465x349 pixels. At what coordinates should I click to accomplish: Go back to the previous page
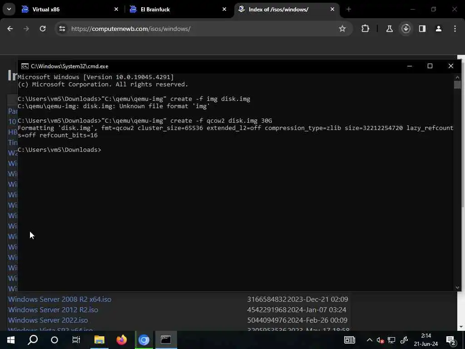pyautogui.click(x=10, y=29)
